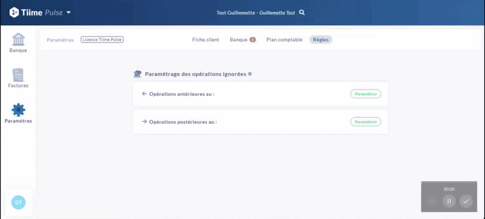Click the bank icon beside Paramétrage heading

[138, 74]
